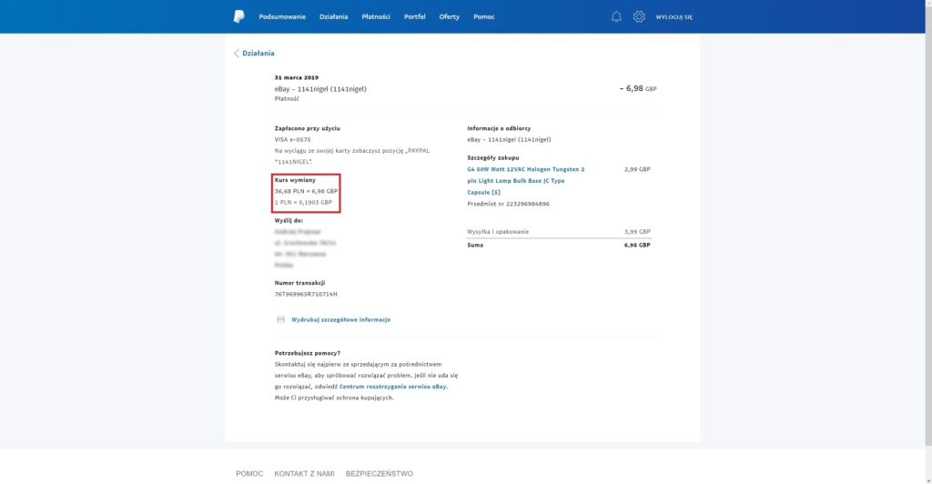Click the printer icon beside the print link
This screenshot has width=932, height=484.
[281, 320]
